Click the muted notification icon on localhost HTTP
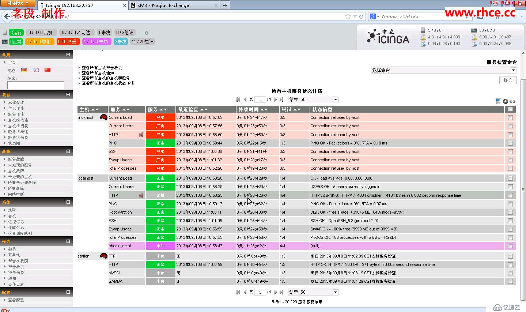 [x=141, y=195]
